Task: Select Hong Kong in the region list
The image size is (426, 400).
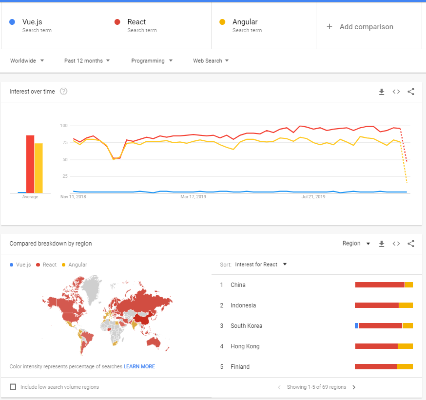Action: point(245,346)
